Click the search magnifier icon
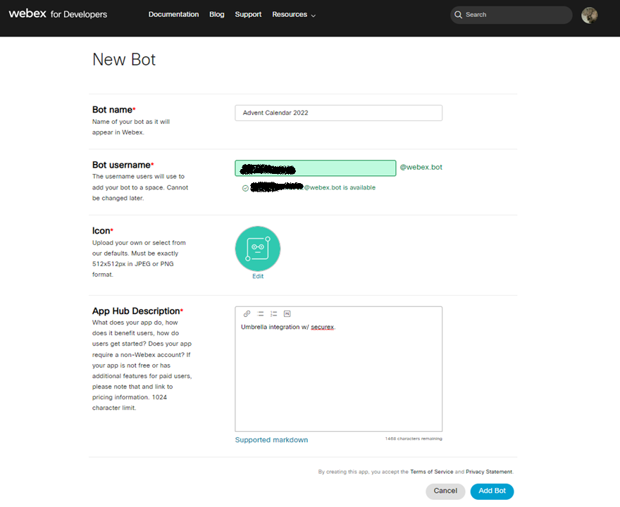 tap(458, 15)
